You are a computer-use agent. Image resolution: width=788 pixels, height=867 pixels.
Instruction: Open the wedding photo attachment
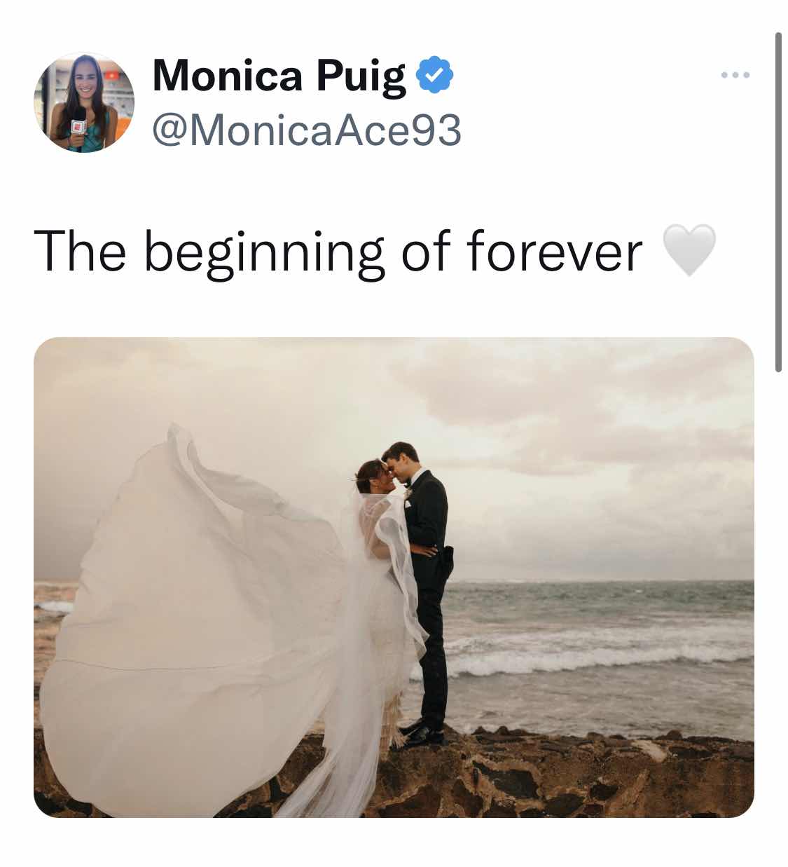click(394, 577)
